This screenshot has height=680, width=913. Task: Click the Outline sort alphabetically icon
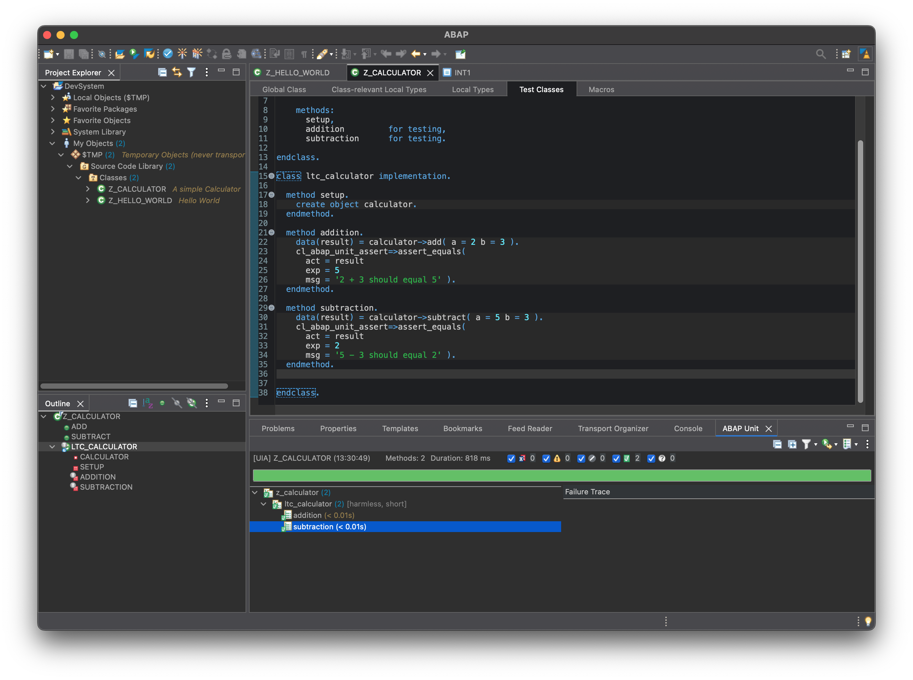coord(148,403)
